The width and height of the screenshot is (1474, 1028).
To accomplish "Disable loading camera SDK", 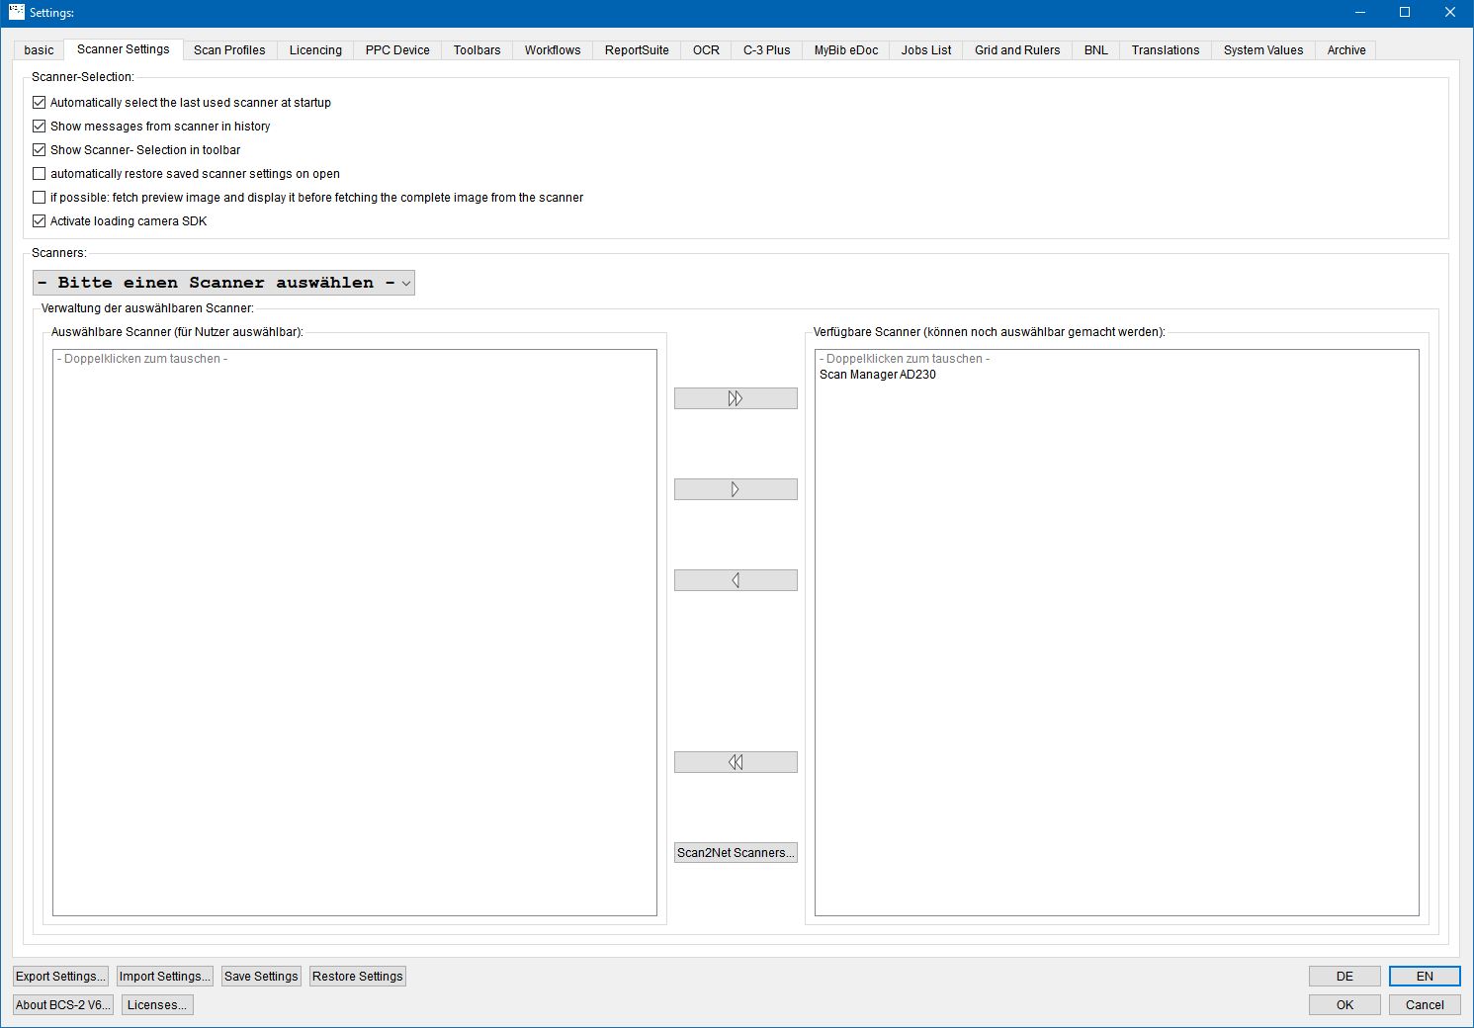I will click(39, 220).
